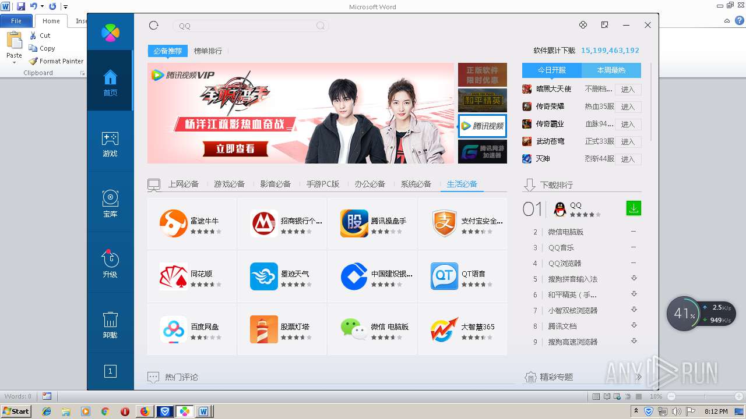The height and width of the screenshot is (419, 746).
Task: Select the 和平精英 banner thumbnail
Action: [483, 100]
